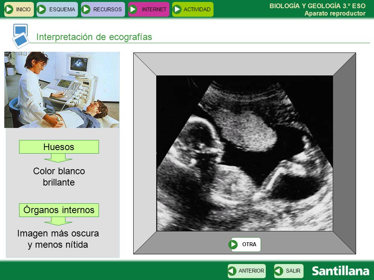This screenshot has width=374, height=280.
Task: Click the sonographer photo thumbnail
Action: point(62,90)
